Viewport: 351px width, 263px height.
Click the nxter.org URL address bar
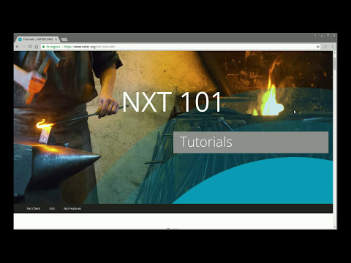180,47
